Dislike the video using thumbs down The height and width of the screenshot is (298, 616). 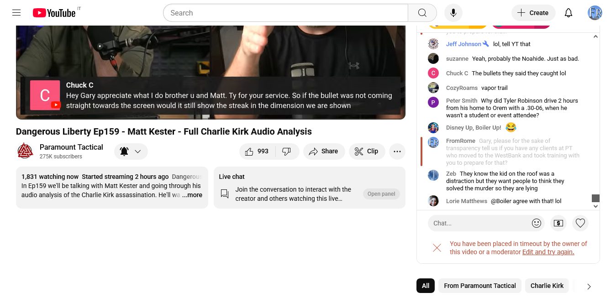(x=287, y=152)
